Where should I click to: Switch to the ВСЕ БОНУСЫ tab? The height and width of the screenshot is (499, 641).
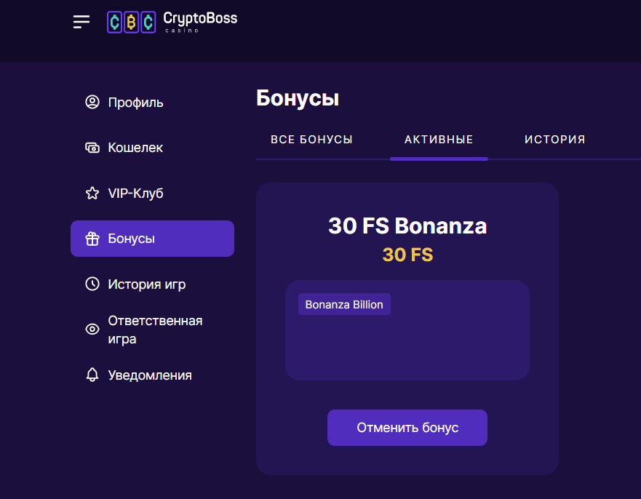(311, 140)
